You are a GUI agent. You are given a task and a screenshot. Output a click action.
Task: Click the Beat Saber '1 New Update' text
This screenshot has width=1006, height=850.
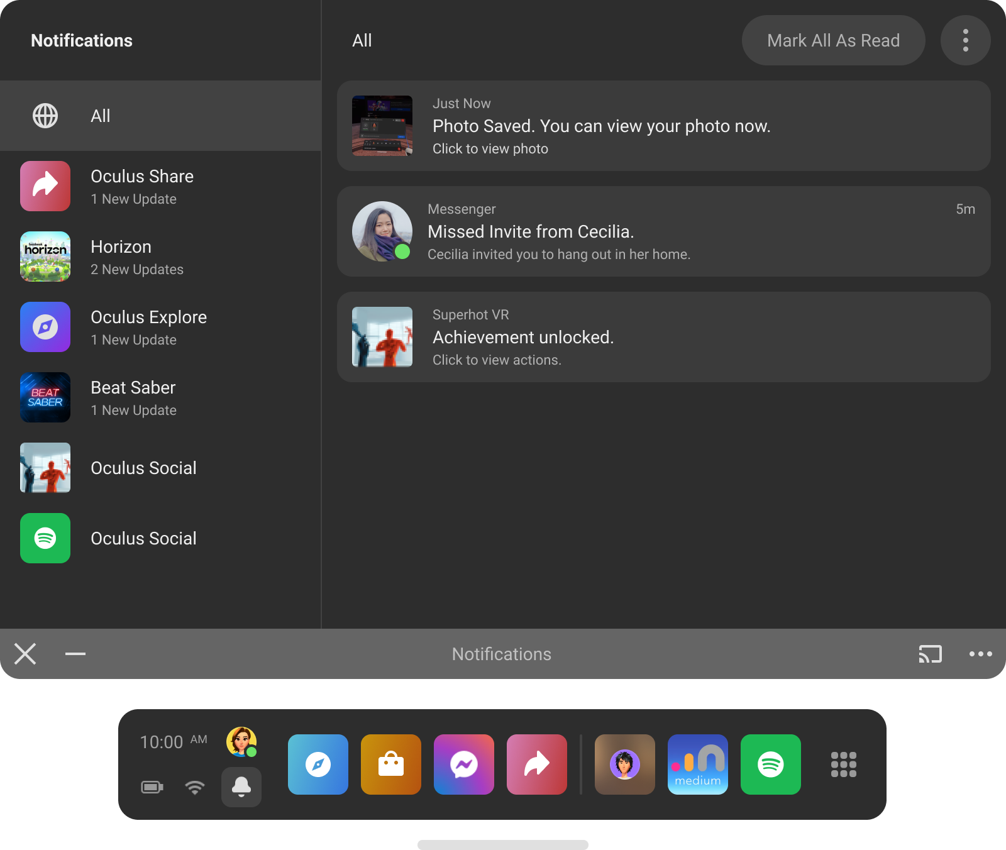click(133, 411)
